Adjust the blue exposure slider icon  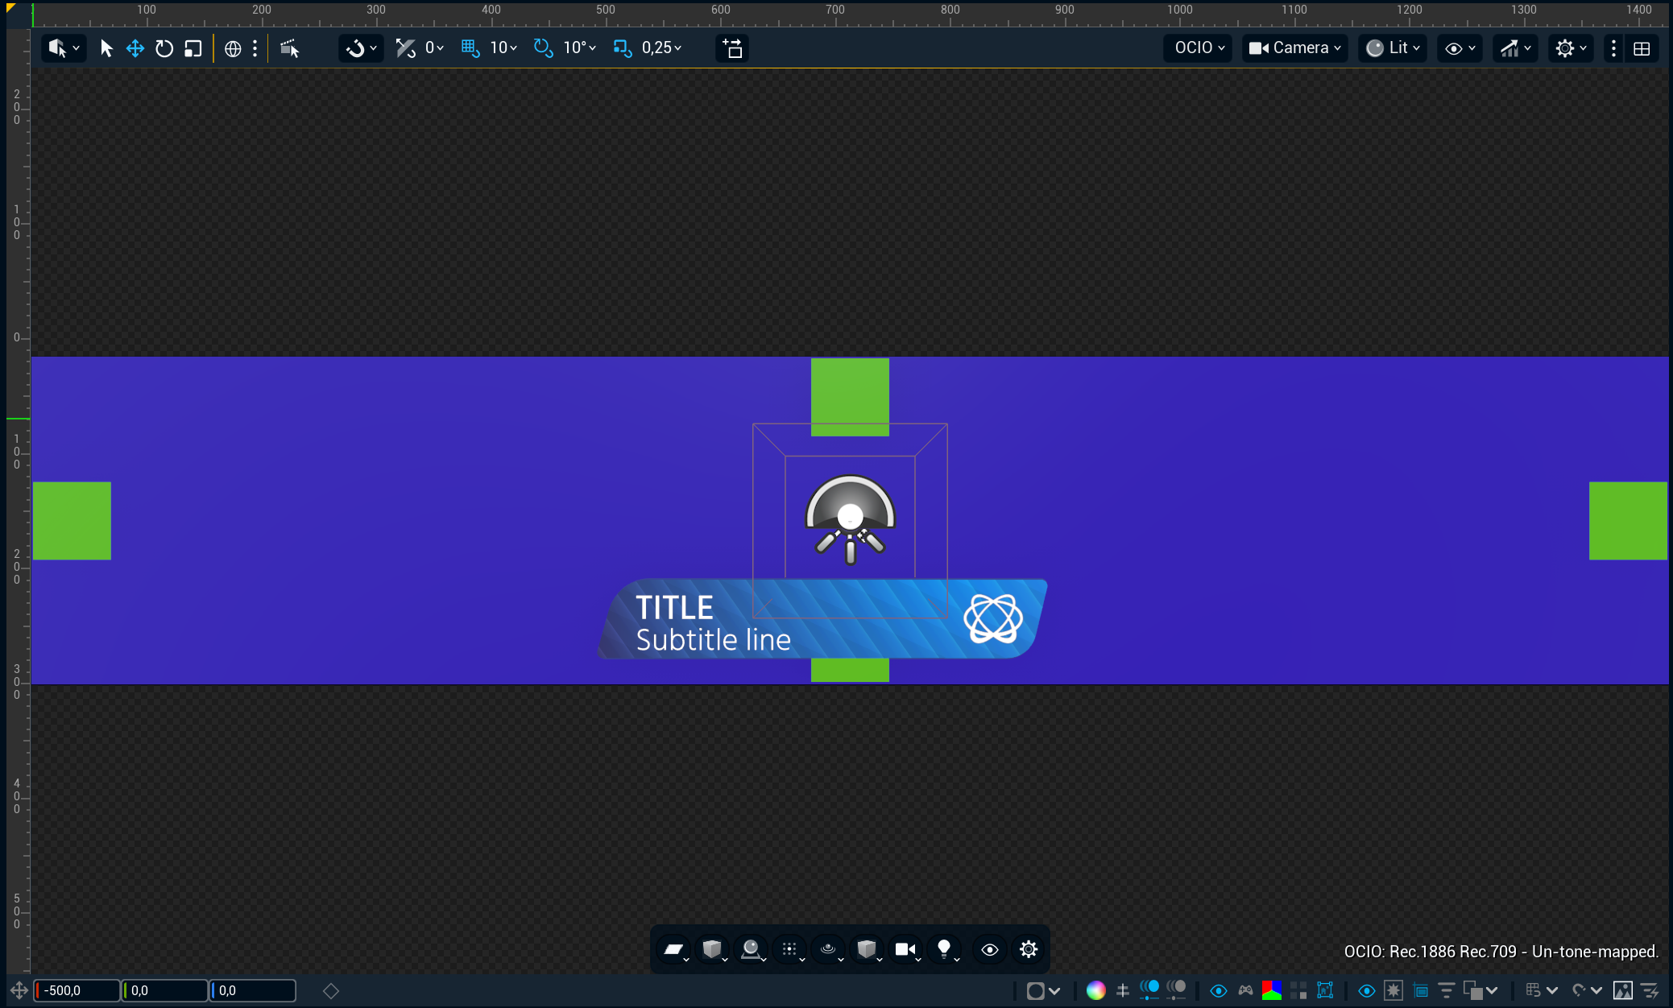(1149, 990)
